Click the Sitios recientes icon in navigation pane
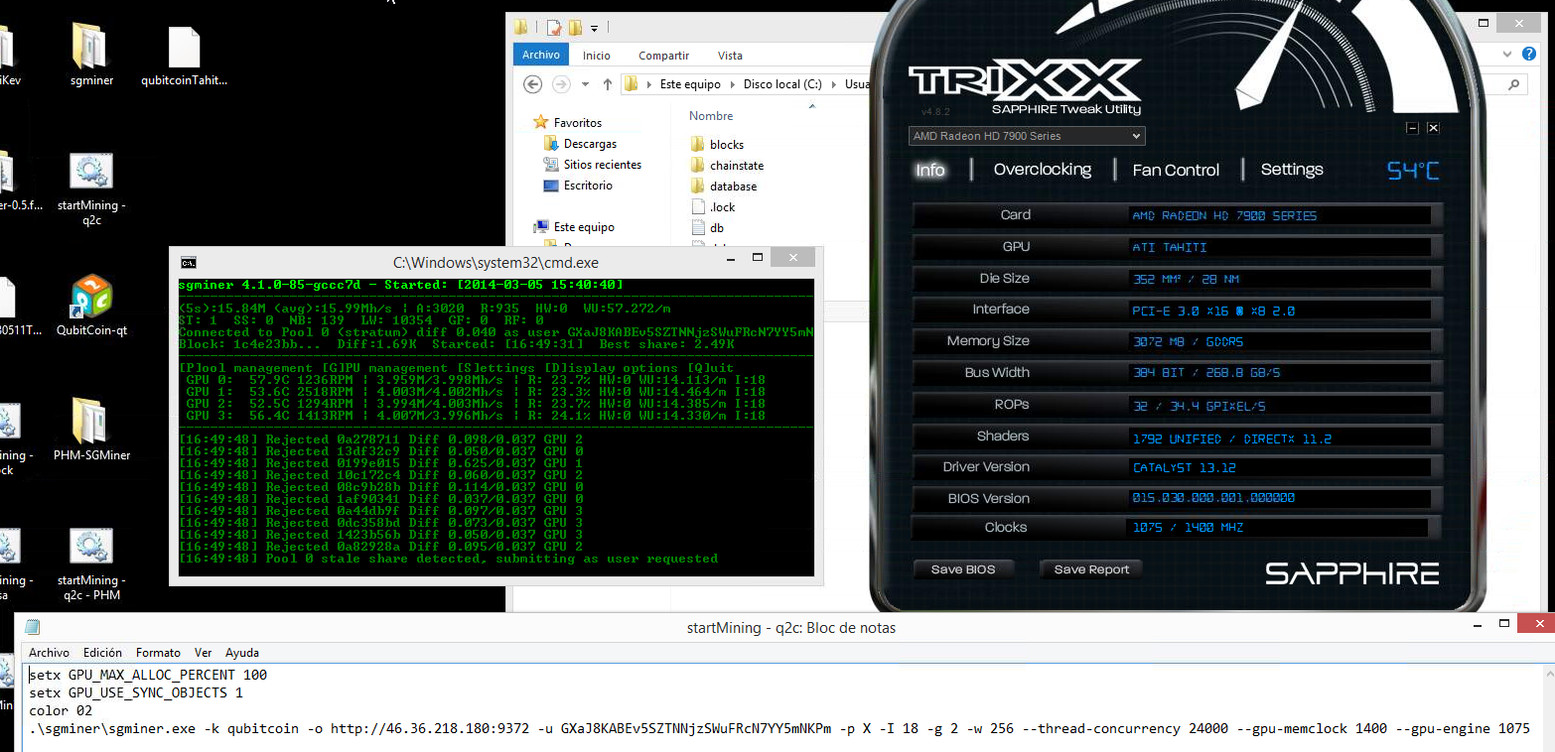This screenshot has height=752, width=1555. click(551, 165)
